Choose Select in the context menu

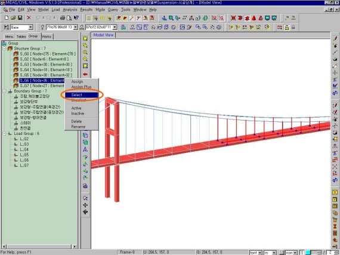(x=82, y=95)
